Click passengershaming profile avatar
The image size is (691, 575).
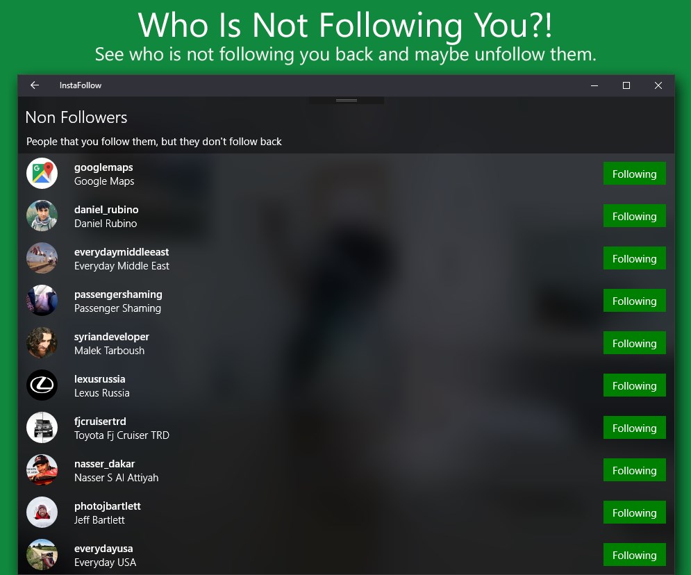(42, 301)
